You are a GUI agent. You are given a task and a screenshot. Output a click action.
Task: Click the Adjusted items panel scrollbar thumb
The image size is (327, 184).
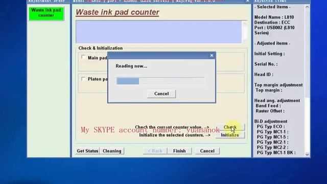(x=307, y=53)
